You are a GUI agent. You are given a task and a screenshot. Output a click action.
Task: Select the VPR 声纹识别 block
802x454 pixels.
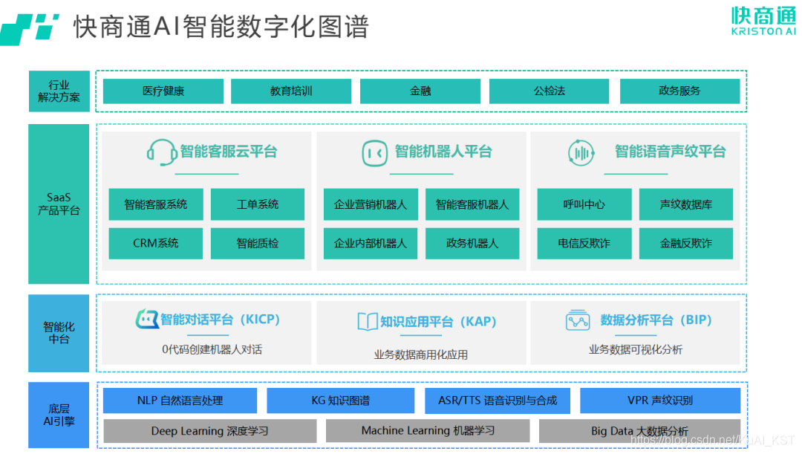tap(660, 401)
